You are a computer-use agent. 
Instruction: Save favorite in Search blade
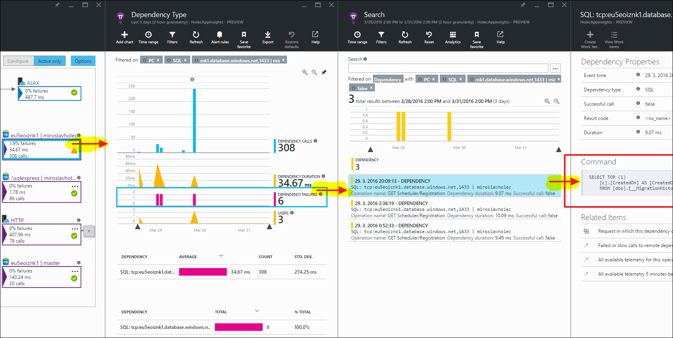(x=477, y=40)
